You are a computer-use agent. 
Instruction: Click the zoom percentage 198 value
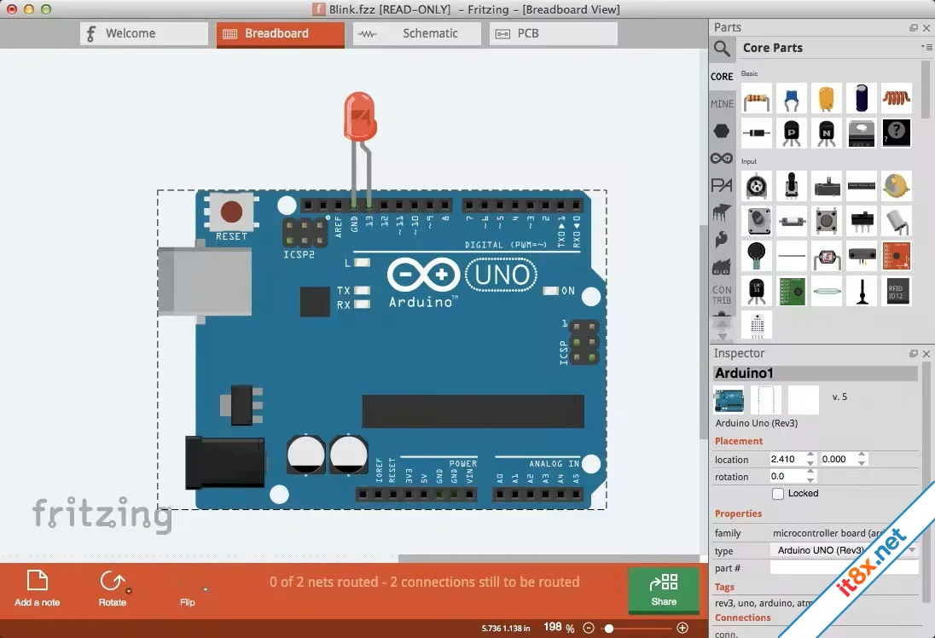pos(552,627)
